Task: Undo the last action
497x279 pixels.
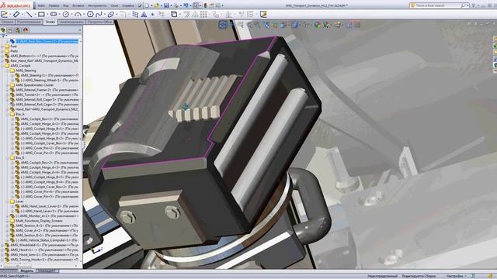Action: pyautogui.click(x=186, y=5)
